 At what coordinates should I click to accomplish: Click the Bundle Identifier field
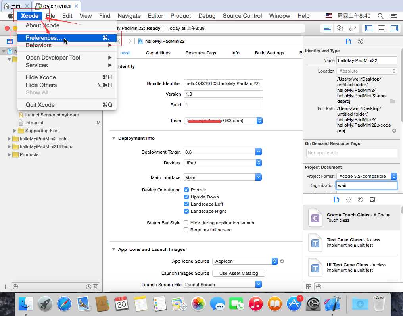pos(224,83)
